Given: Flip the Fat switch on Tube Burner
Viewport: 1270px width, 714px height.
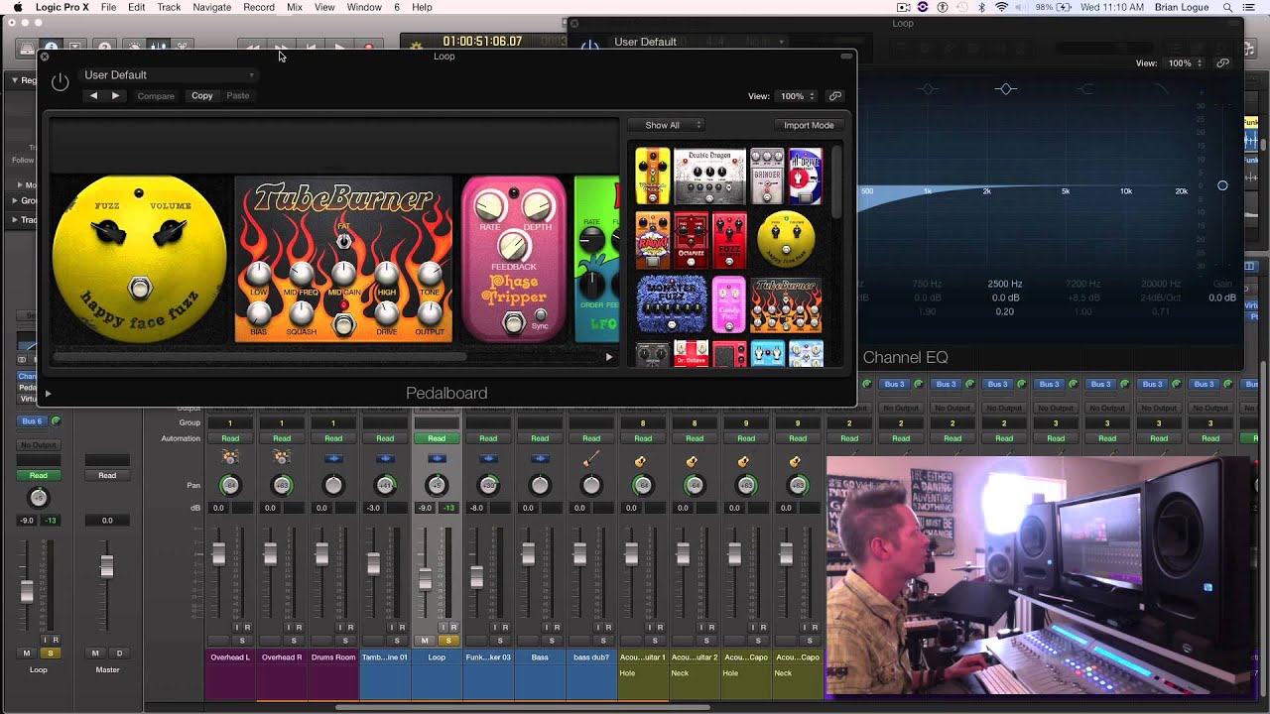Looking at the screenshot, I should click(x=343, y=241).
